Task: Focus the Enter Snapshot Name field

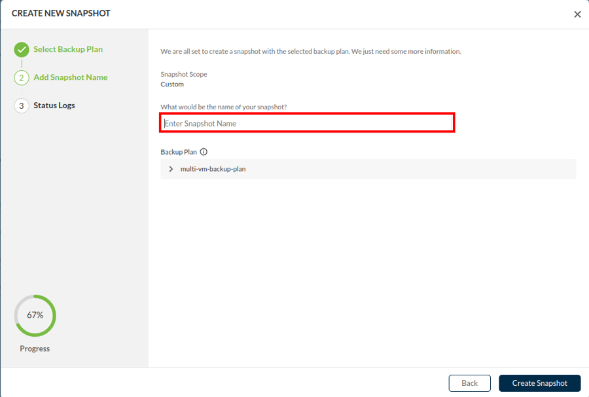Action: pyautogui.click(x=307, y=123)
